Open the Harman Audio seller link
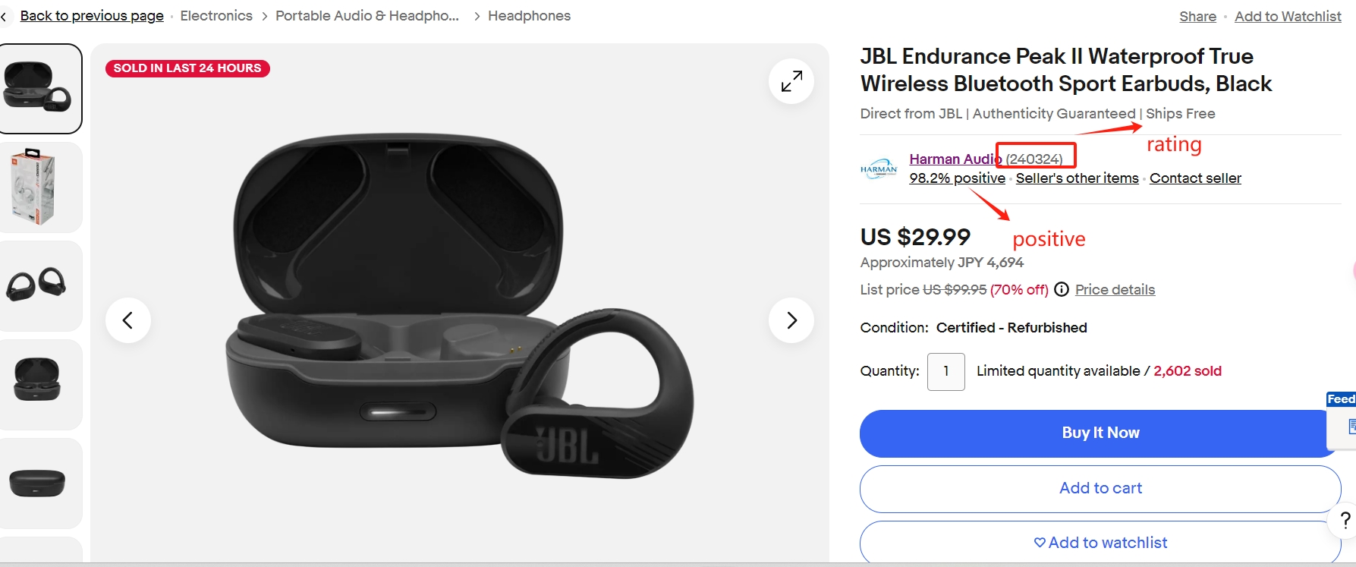1356x567 pixels. pyautogui.click(x=955, y=159)
